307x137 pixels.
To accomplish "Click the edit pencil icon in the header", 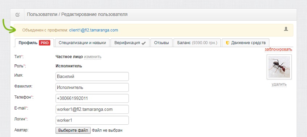I will [x=17, y=14].
